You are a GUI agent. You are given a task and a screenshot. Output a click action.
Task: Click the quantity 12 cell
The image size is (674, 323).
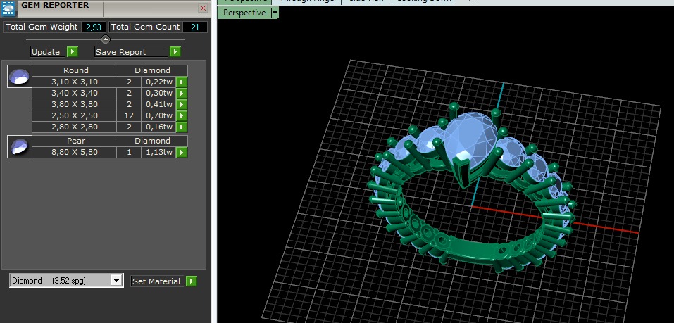coord(128,115)
